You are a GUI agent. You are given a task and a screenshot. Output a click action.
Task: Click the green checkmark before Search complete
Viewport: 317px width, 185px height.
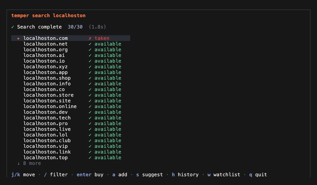click(13, 27)
